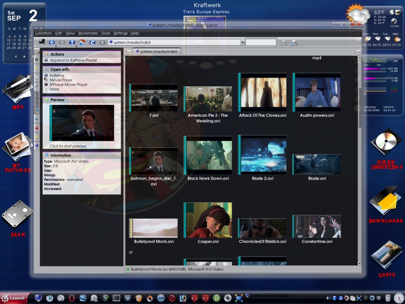Select batman_begins_disc_1.avi thumbnail
This screenshot has width=405, height=304.
coord(153,161)
